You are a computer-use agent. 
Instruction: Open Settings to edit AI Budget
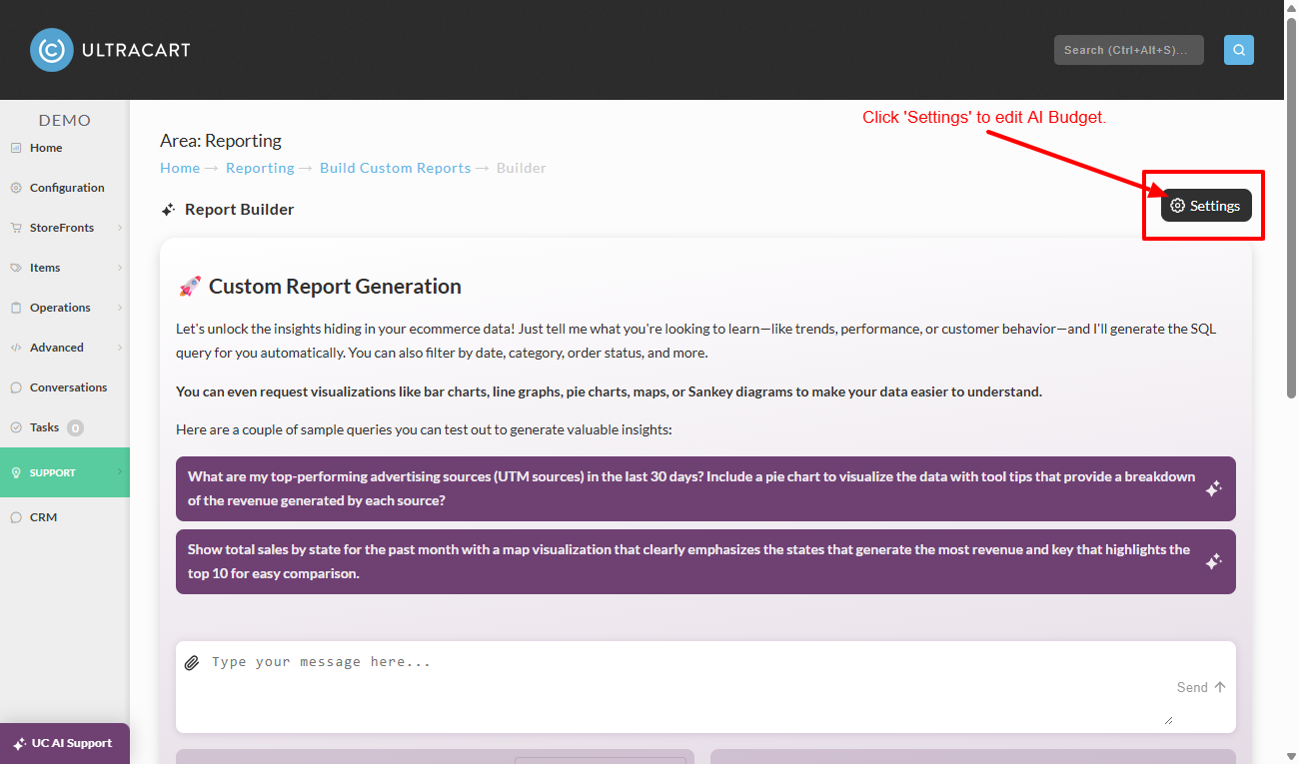pyautogui.click(x=1206, y=206)
